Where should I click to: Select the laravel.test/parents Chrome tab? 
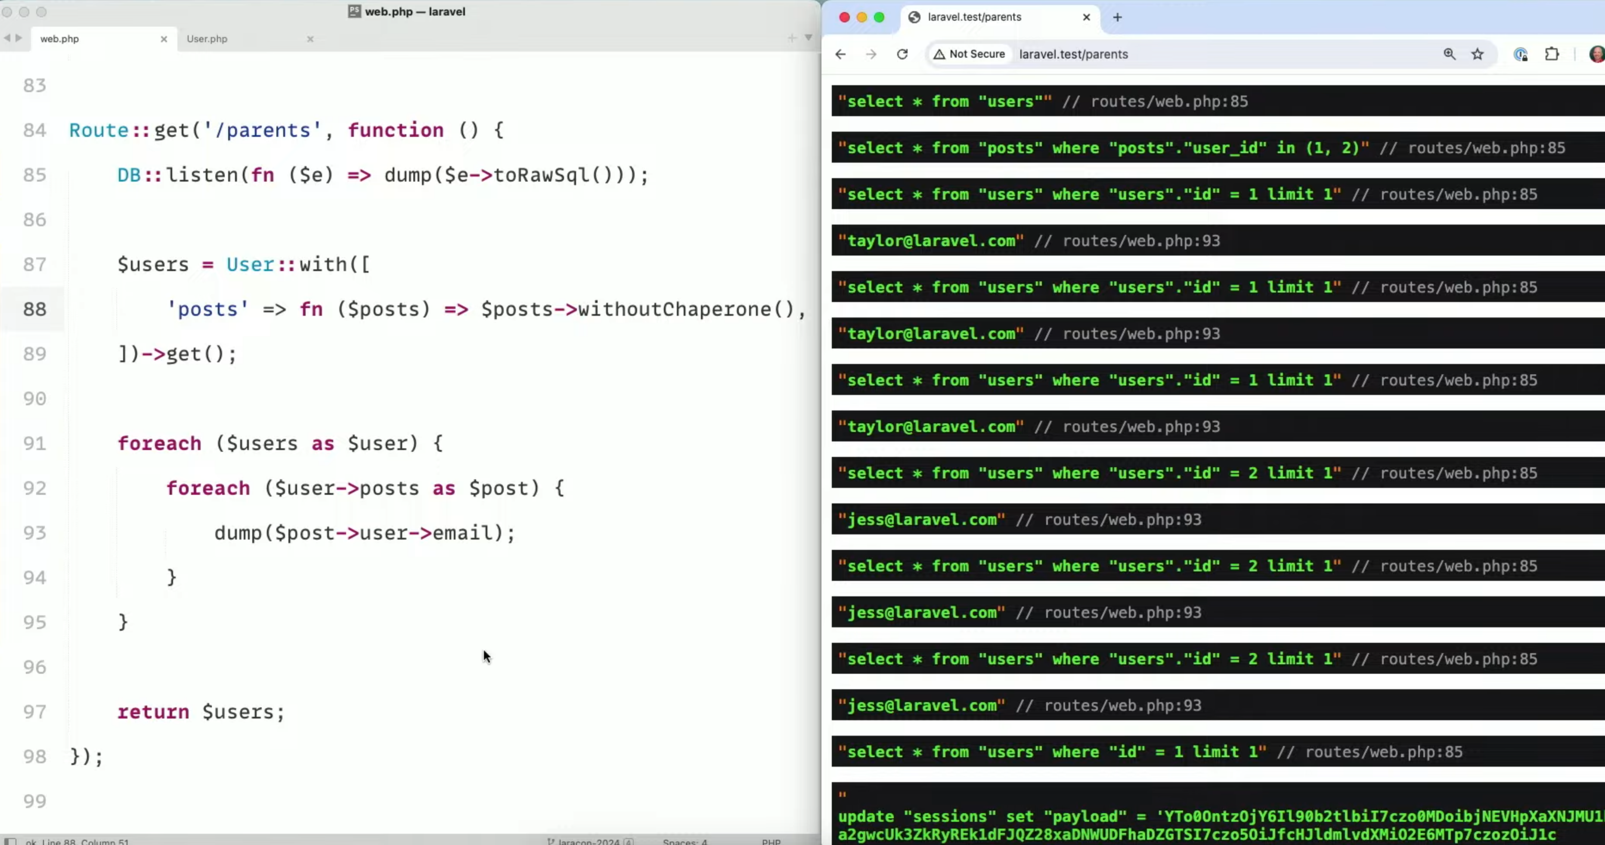point(1000,18)
